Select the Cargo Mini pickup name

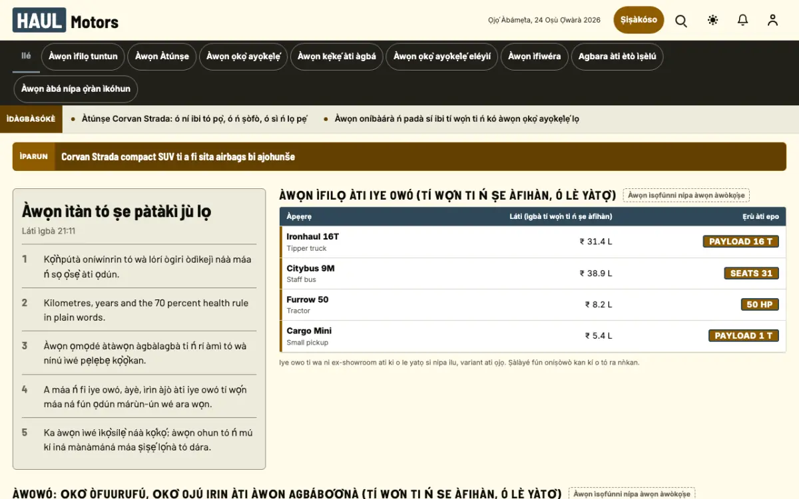[309, 331]
